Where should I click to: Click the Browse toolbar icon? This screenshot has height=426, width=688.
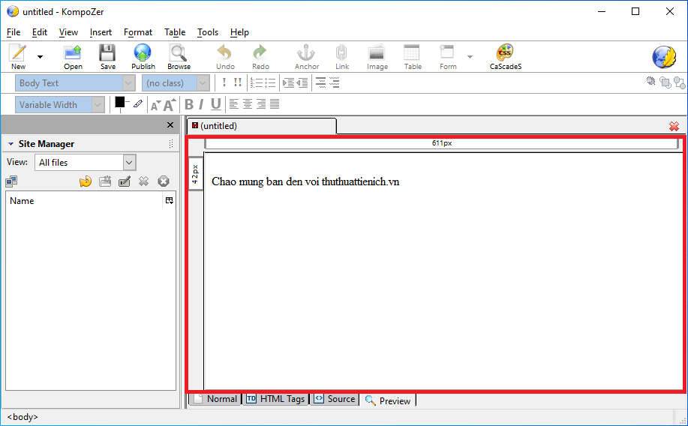pyautogui.click(x=179, y=56)
